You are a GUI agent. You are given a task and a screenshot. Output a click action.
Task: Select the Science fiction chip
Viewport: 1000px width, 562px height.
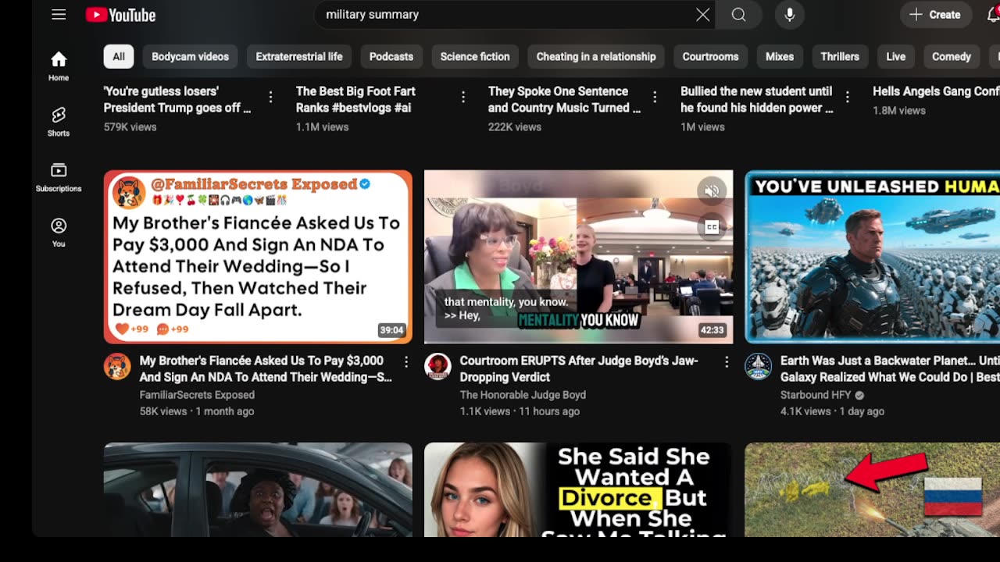tap(475, 56)
